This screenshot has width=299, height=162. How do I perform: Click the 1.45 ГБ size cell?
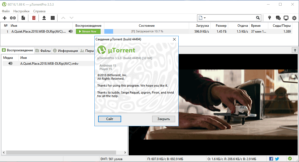point(221,32)
